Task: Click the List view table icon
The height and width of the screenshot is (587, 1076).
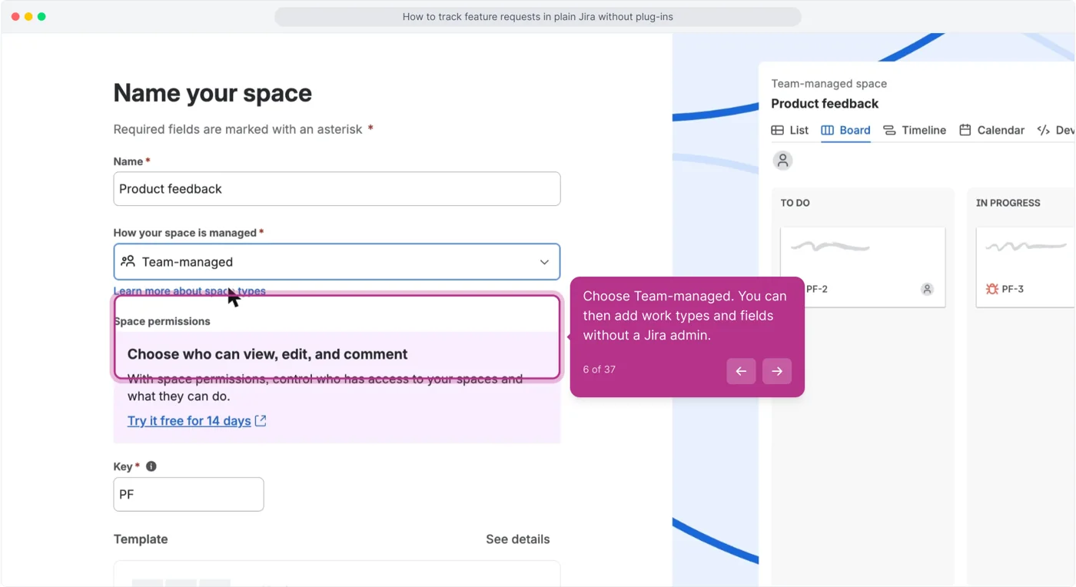Action: [x=778, y=131]
